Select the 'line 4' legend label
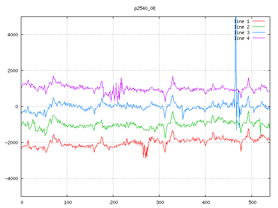Screen dimensions: 278x208 [242, 39]
